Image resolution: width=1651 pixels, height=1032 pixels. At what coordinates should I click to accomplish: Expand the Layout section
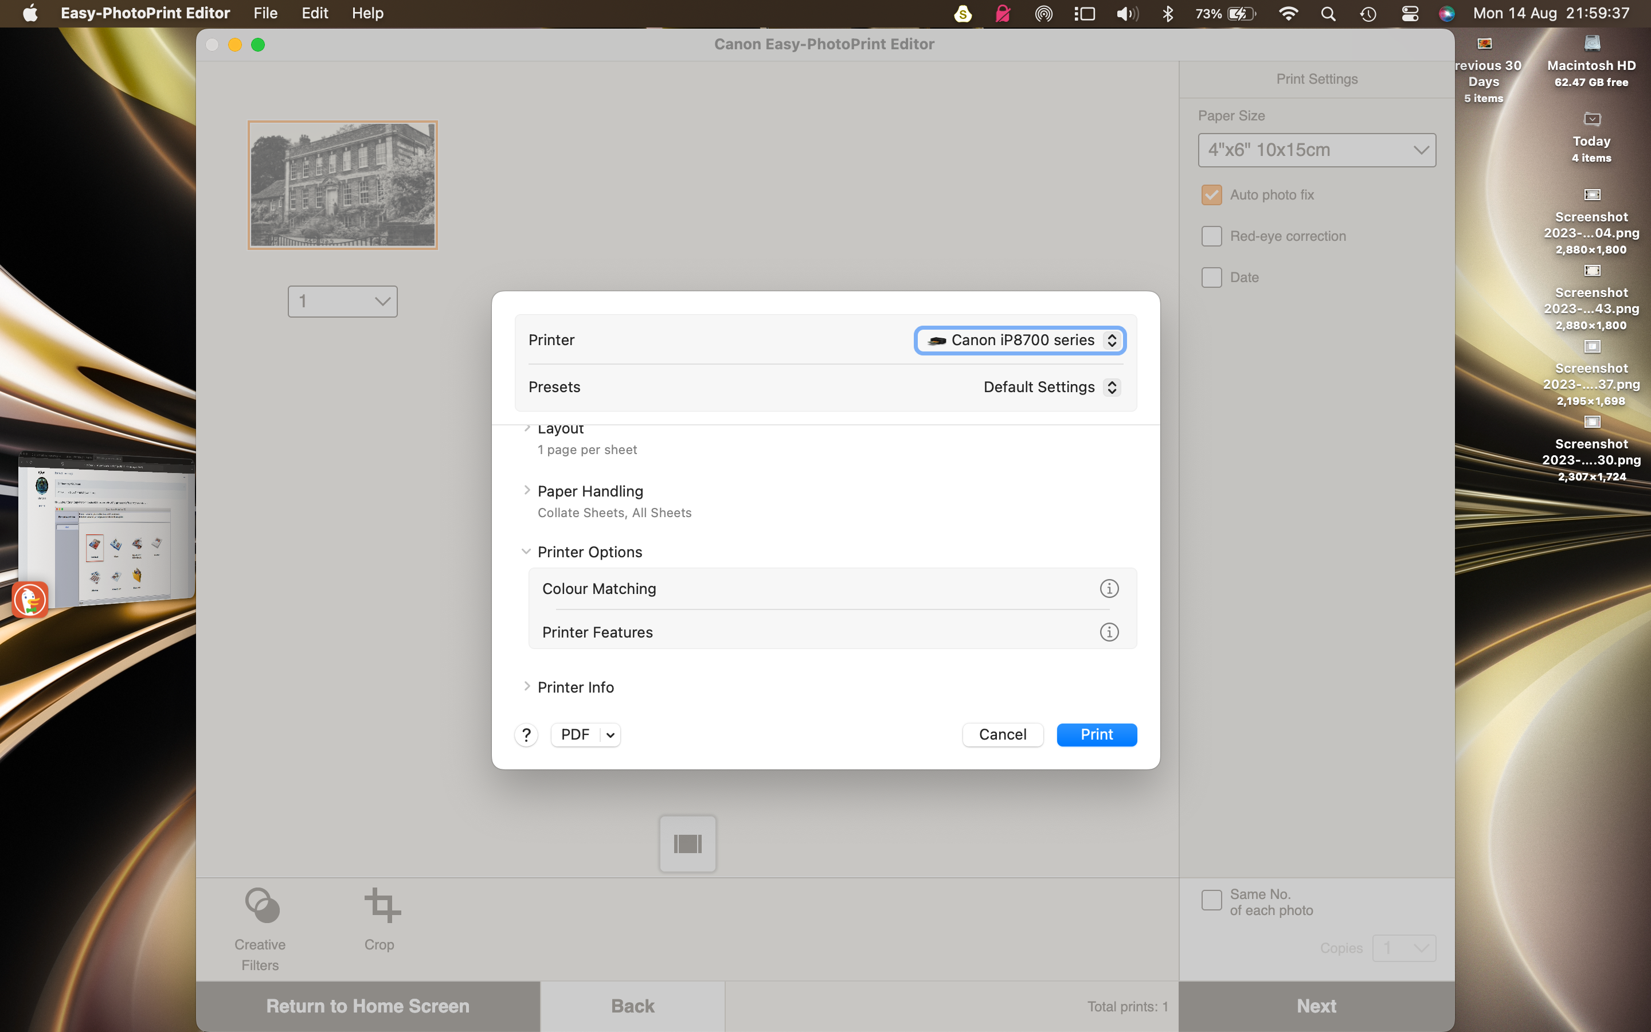click(x=527, y=428)
